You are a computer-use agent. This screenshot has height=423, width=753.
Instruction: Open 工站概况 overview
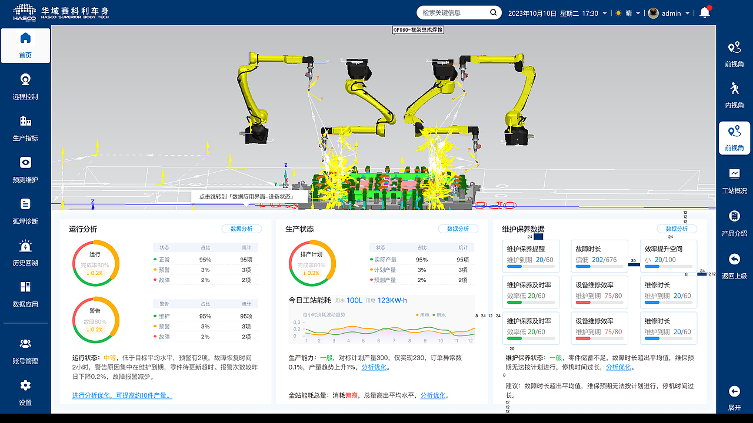pyautogui.click(x=734, y=180)
